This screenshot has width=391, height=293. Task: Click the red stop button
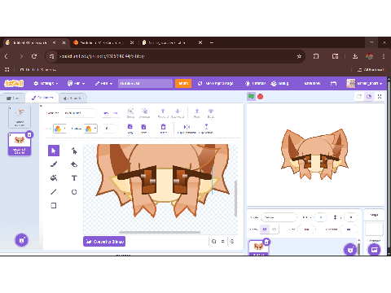pos(260,96)
